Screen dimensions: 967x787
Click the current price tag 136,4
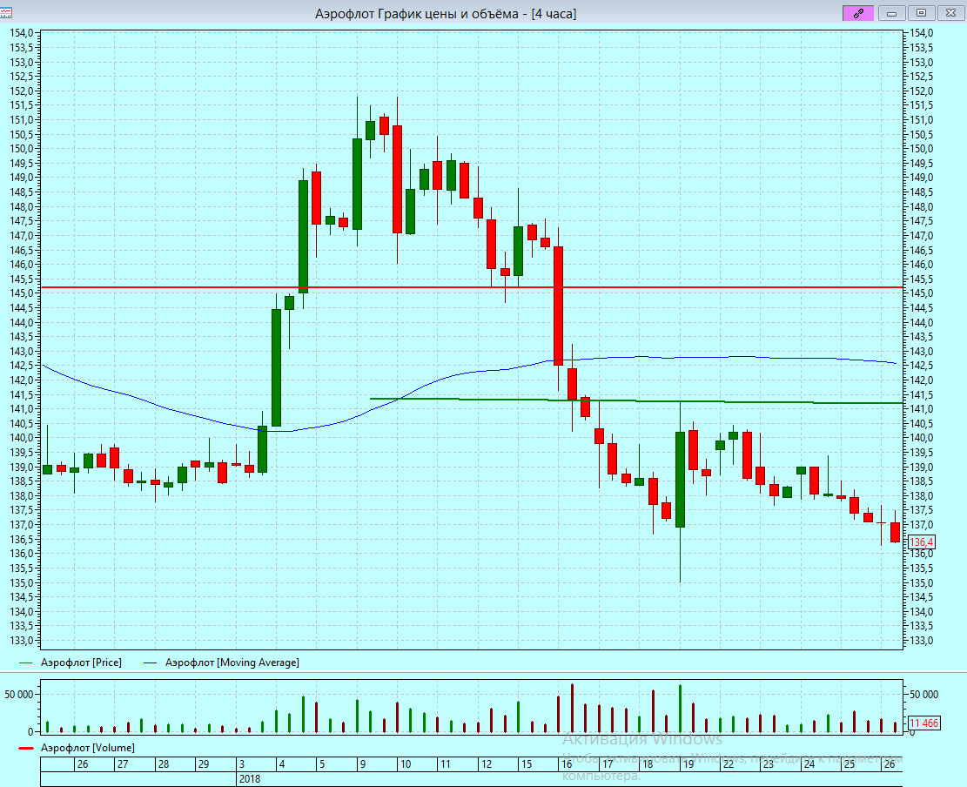pos(922,542)
